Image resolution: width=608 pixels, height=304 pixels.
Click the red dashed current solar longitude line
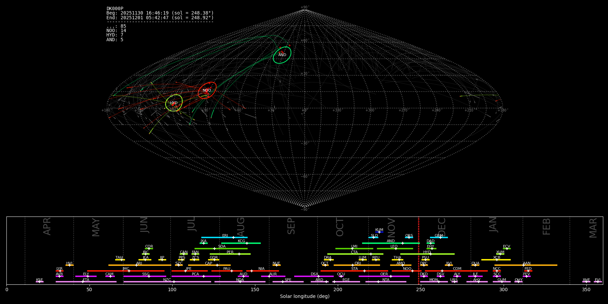click(419, 250)
